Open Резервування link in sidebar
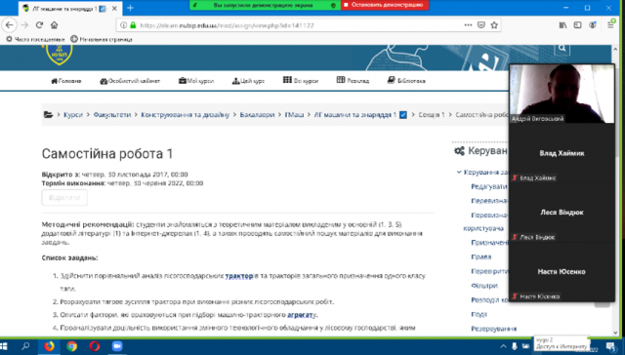This screenshot has width=625, height=355. pyautogui.click(x=494, y=329)
